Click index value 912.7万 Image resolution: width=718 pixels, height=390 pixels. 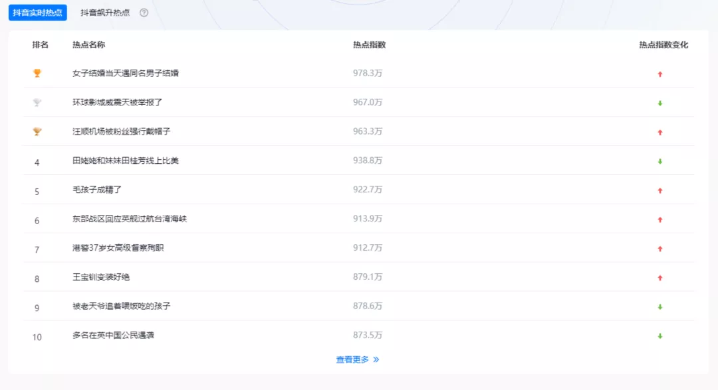(x=367, y=248)
